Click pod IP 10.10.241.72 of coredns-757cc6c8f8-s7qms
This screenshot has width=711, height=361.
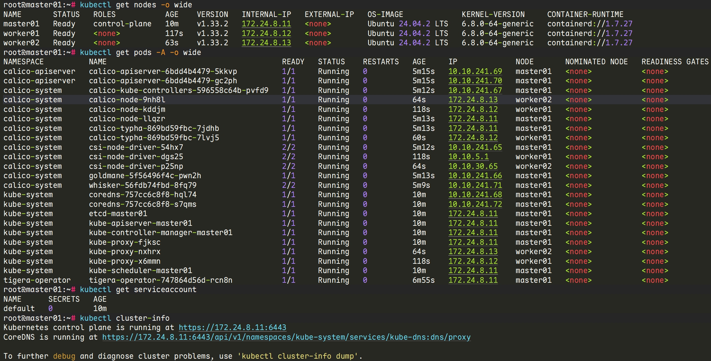[475, 204]
